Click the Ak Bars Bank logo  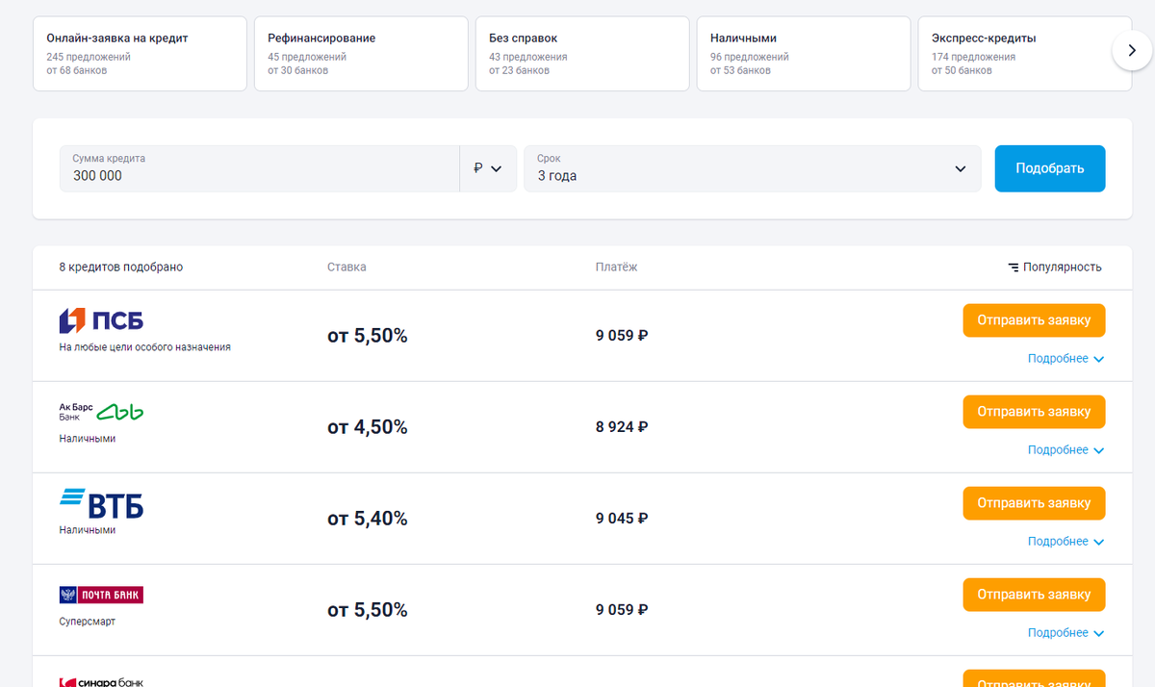101,412
